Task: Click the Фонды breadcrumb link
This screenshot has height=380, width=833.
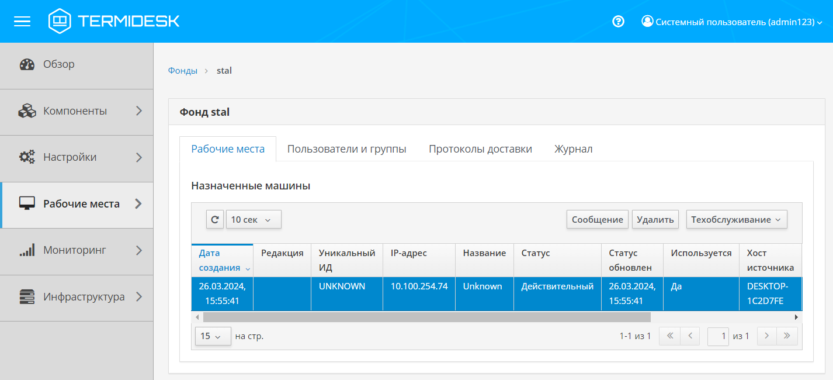Action: tap(182, 71)
